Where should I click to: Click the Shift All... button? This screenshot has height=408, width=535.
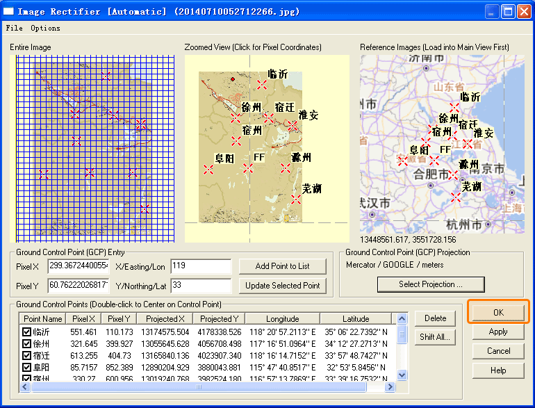435,337
